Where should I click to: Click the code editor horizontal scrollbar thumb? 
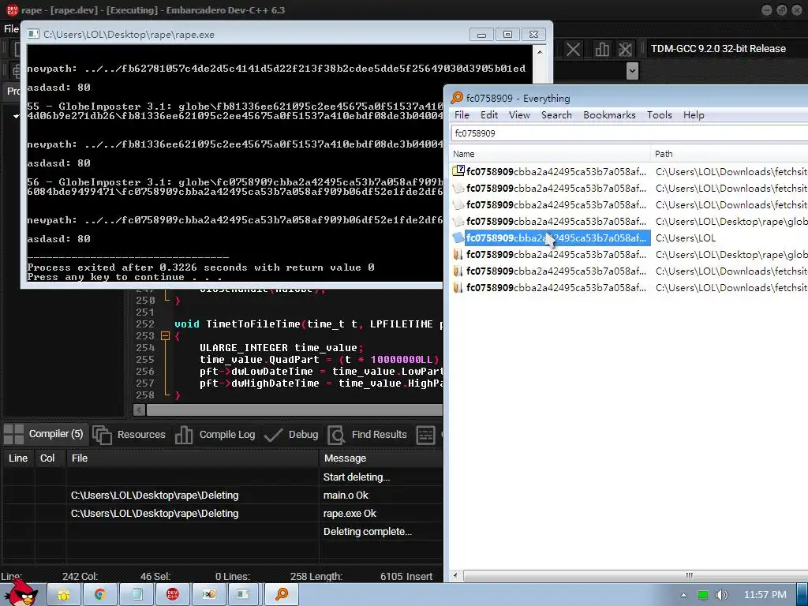pyautogui.click(x=294, y=410)
